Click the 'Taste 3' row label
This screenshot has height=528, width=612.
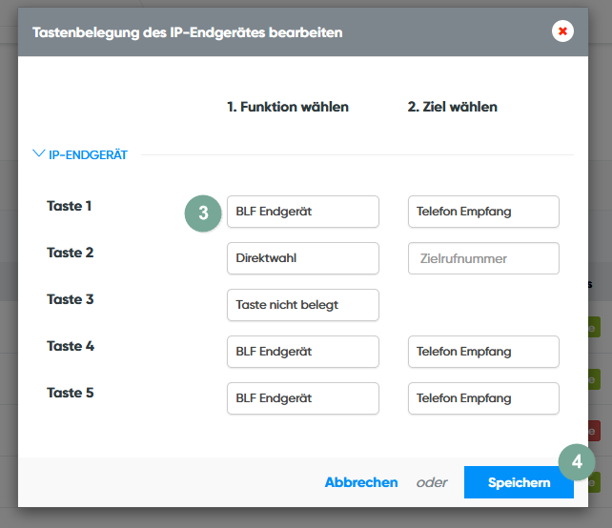(x=71, y=299)
